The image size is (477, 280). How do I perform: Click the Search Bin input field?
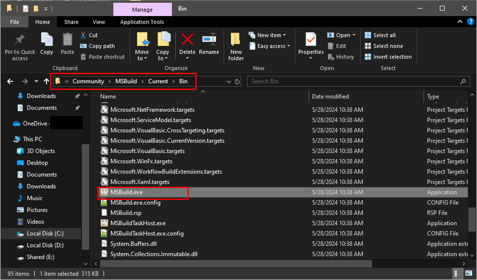(359, 81)
